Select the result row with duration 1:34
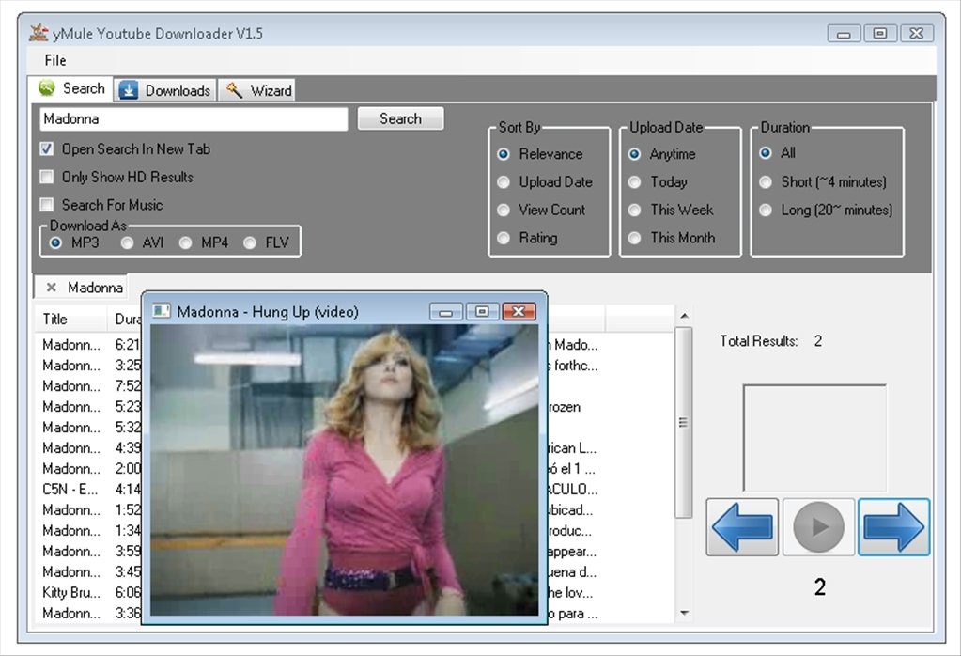The height and width of the screenshot is (656, 961). 89,531
